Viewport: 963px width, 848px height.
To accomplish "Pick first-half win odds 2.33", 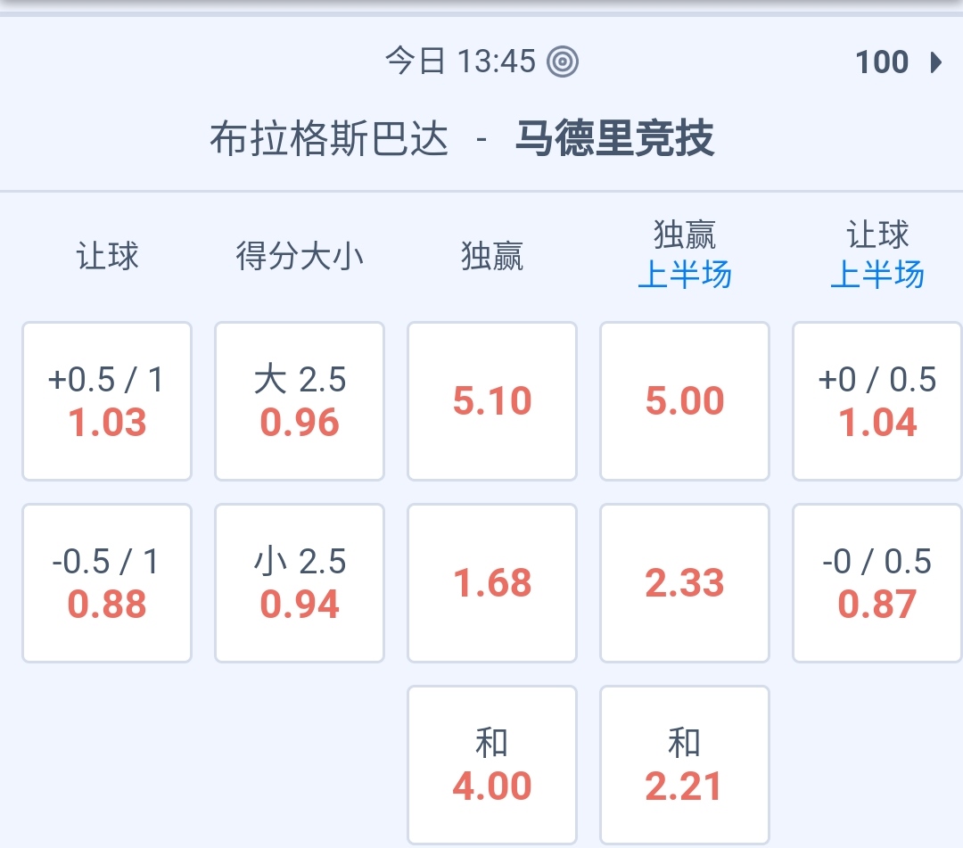I will point(685,583).
